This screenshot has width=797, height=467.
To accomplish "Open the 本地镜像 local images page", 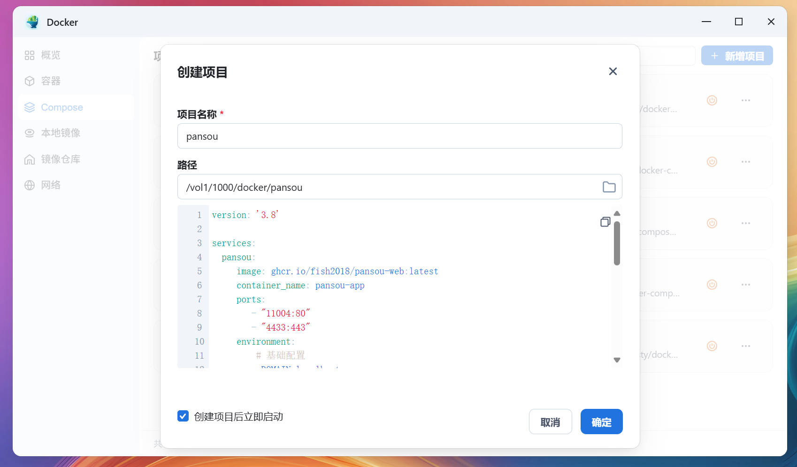I will click(60, 133).
